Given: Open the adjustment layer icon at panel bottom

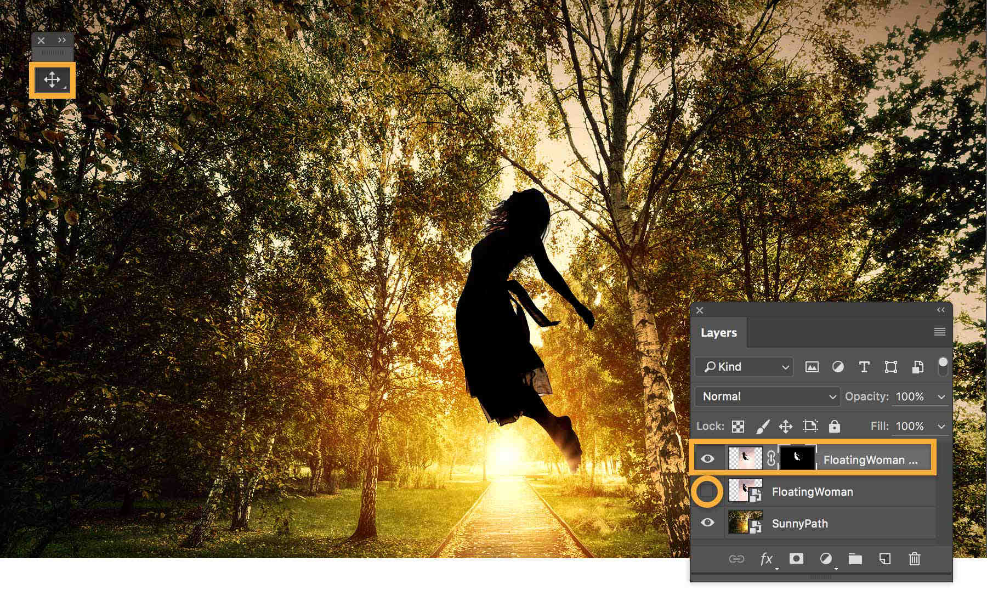Looking at the screenshot, I should click(827, 560).
